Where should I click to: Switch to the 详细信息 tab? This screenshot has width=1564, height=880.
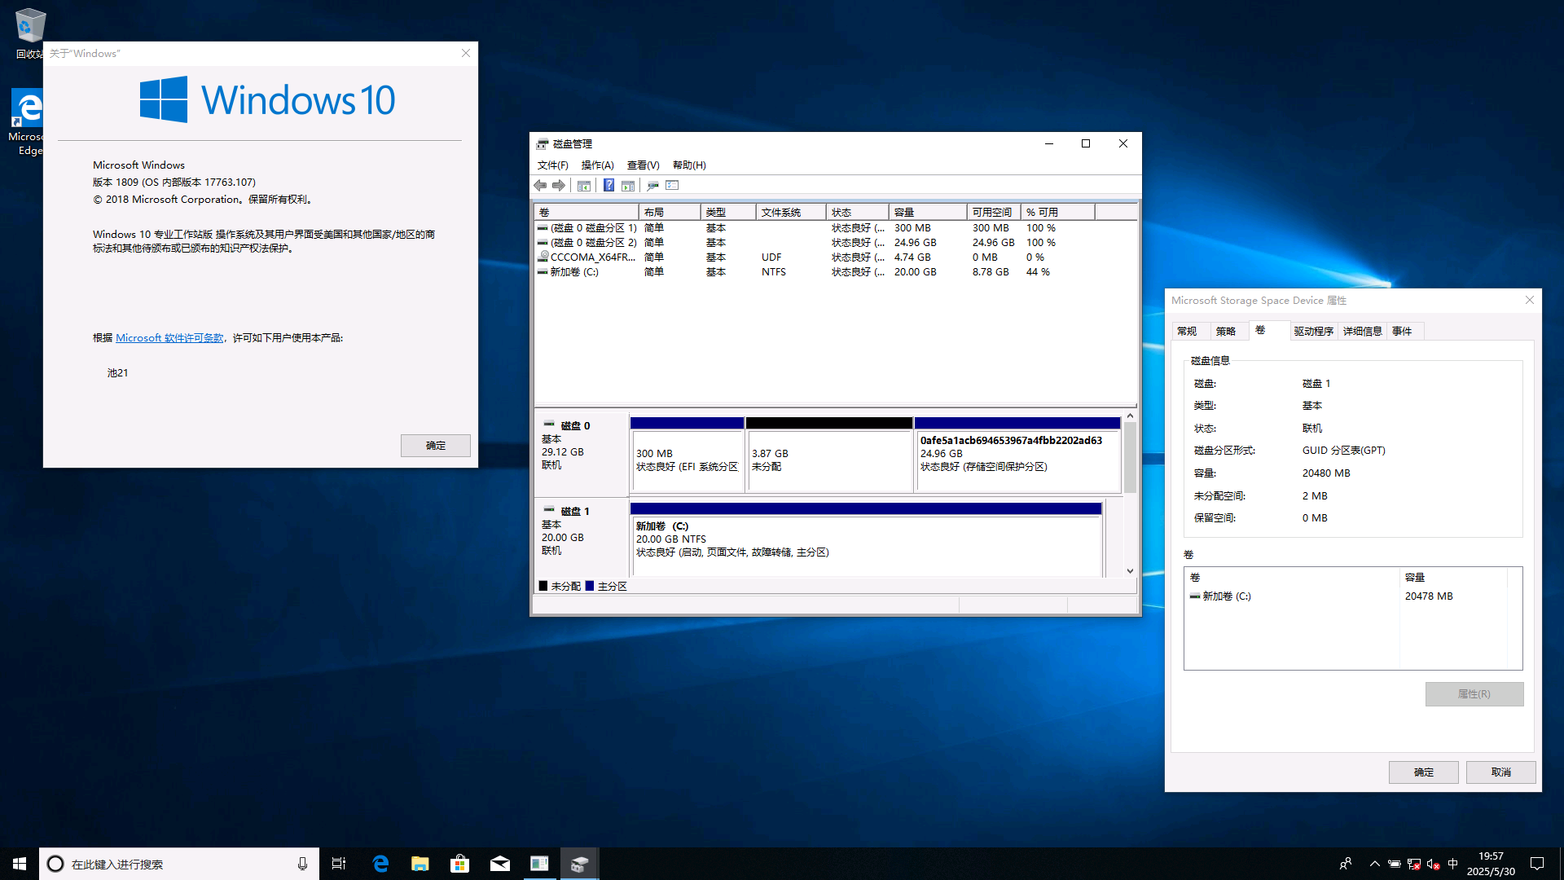pyautogui.click(x=1362, y=332)
